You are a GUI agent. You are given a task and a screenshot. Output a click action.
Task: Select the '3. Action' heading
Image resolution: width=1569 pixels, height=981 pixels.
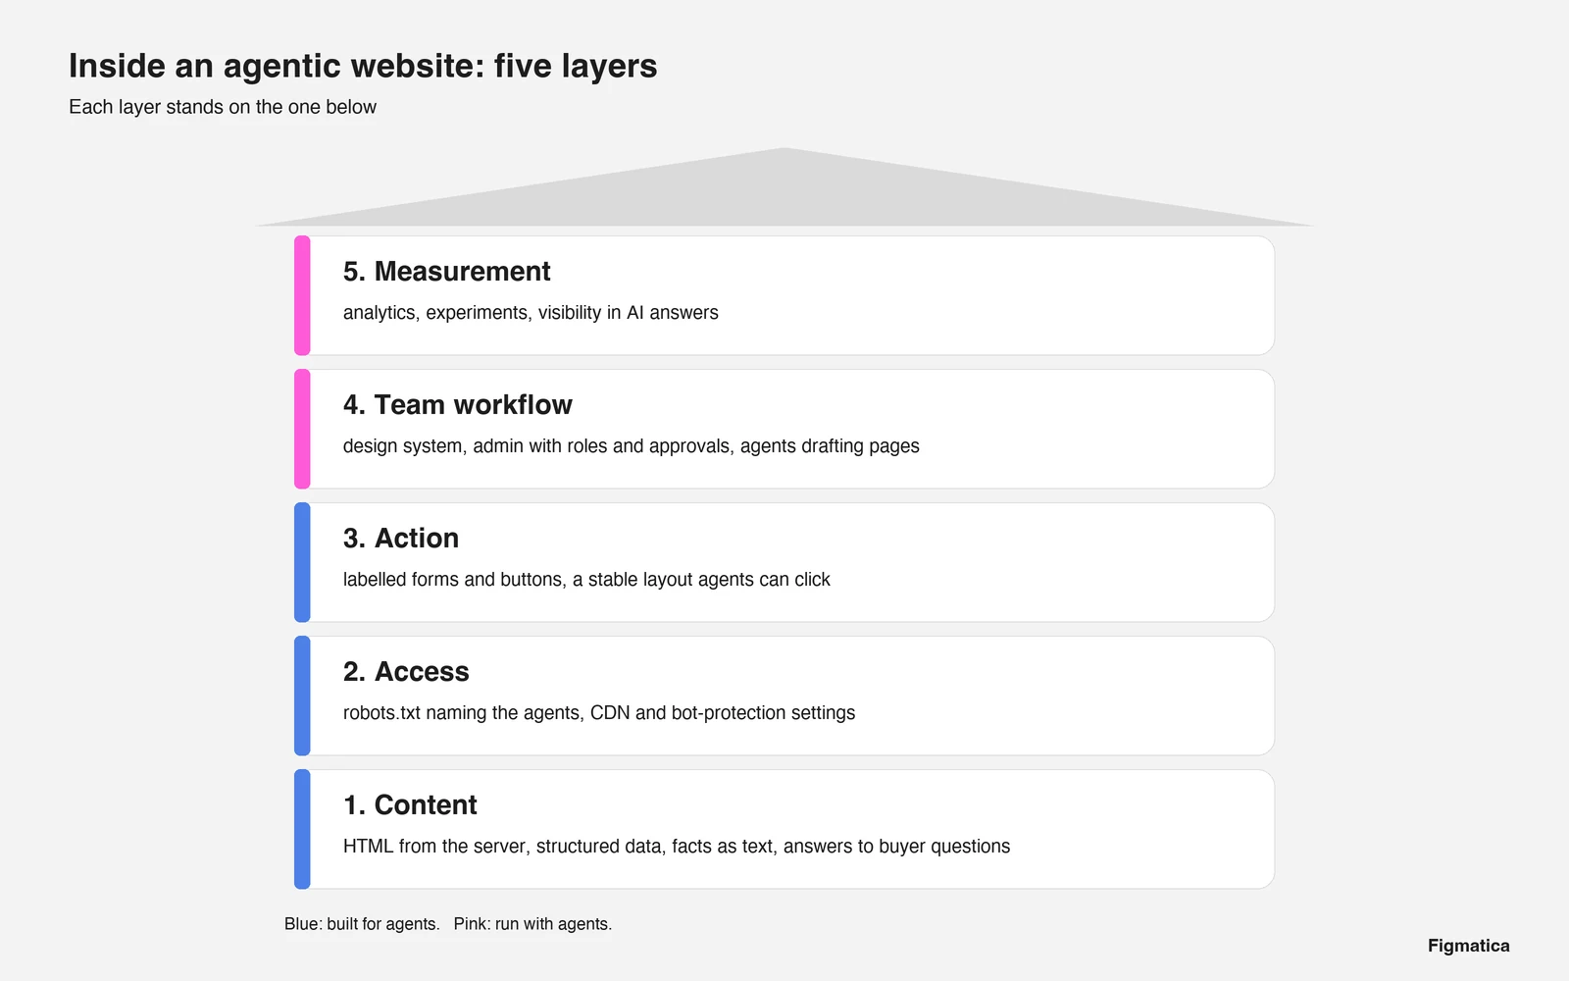pos(401,538)
